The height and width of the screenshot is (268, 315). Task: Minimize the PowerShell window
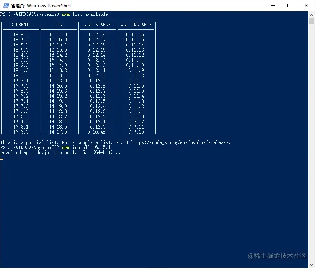click(x=273, y=5)
